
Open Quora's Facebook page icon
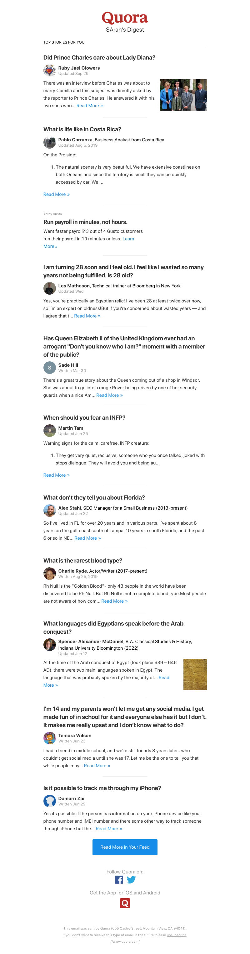pos(119,879)
